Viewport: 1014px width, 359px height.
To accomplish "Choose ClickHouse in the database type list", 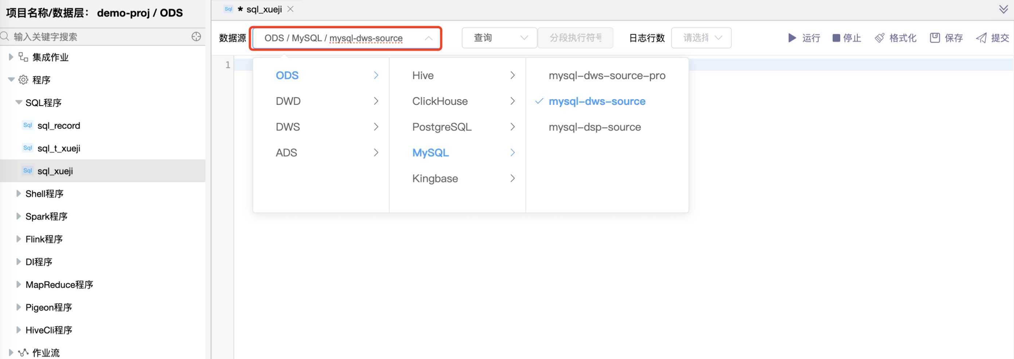I will pos(440,102).
